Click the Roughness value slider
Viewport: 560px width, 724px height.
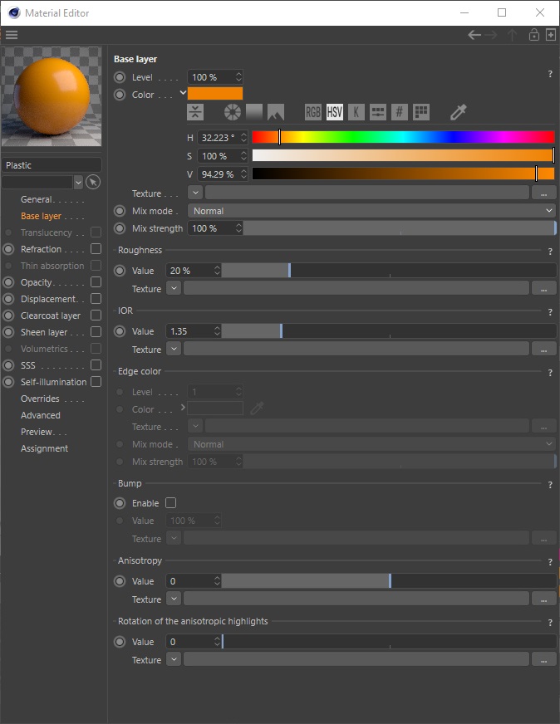coord(389,270)
